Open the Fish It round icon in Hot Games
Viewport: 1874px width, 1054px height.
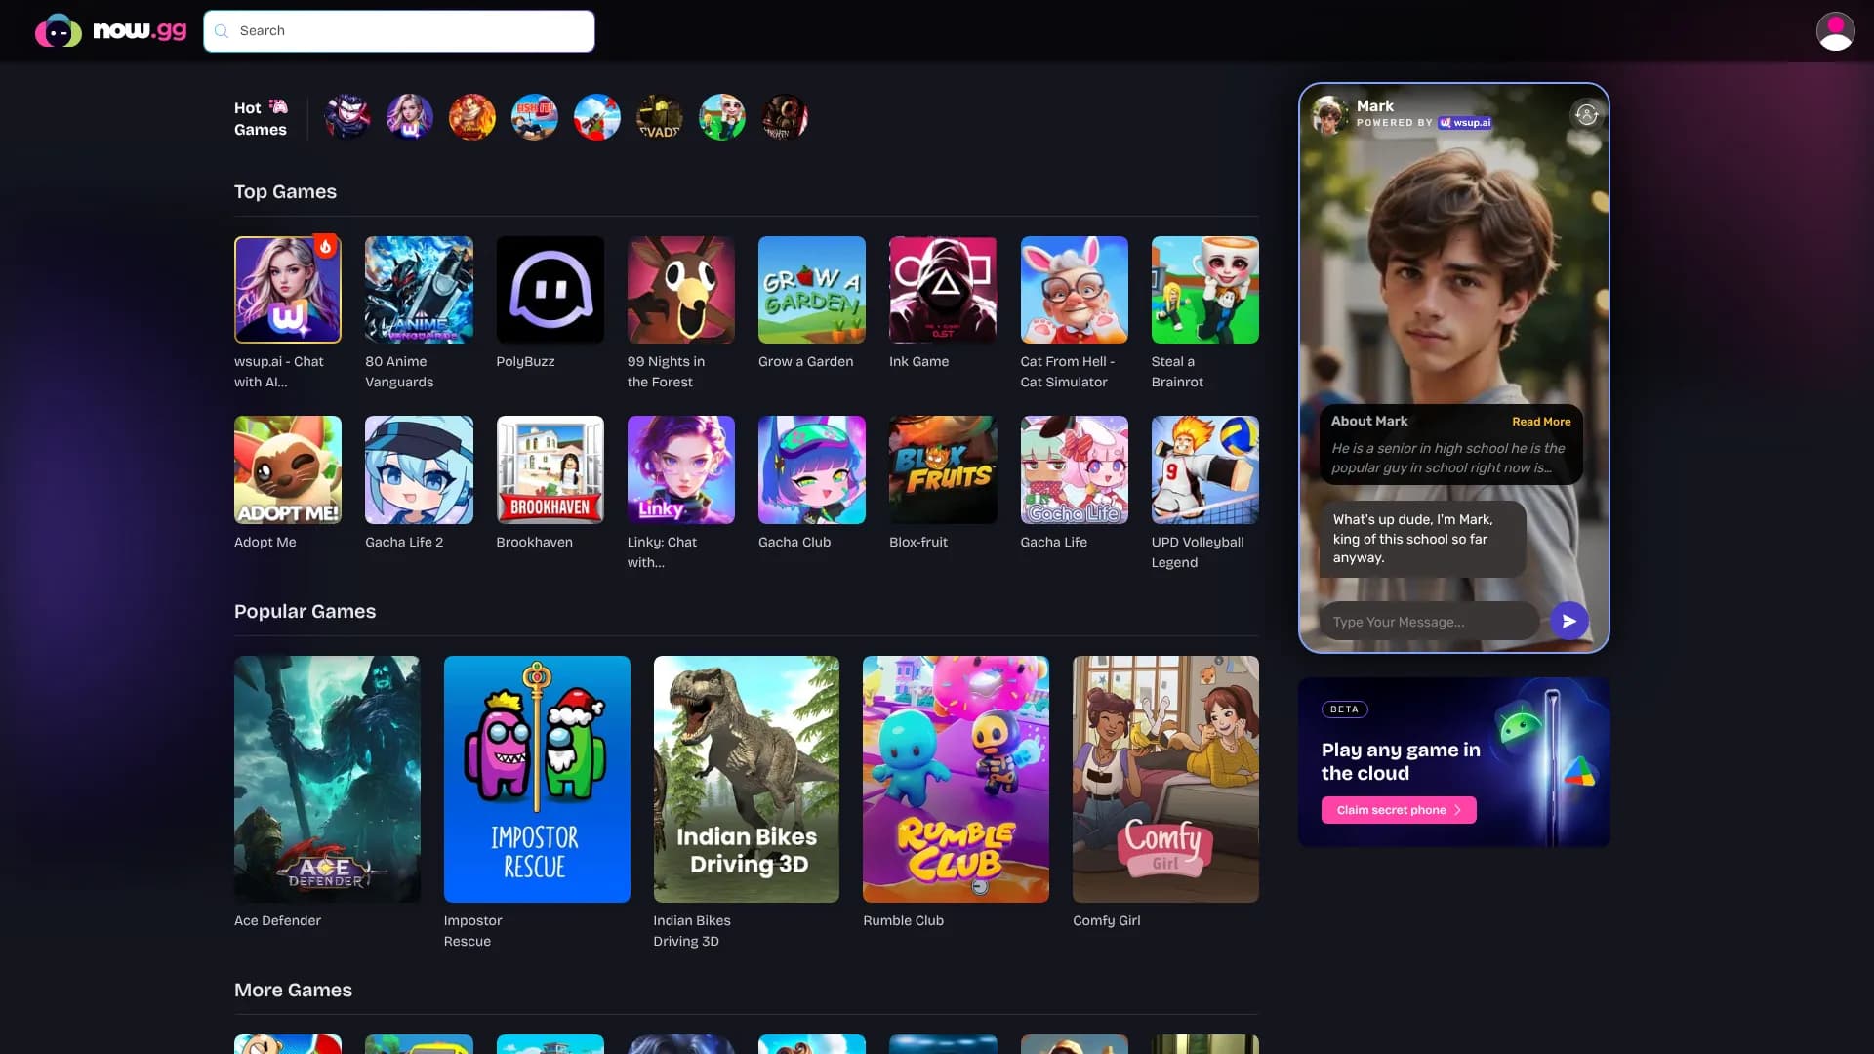[x=535, y=118]
